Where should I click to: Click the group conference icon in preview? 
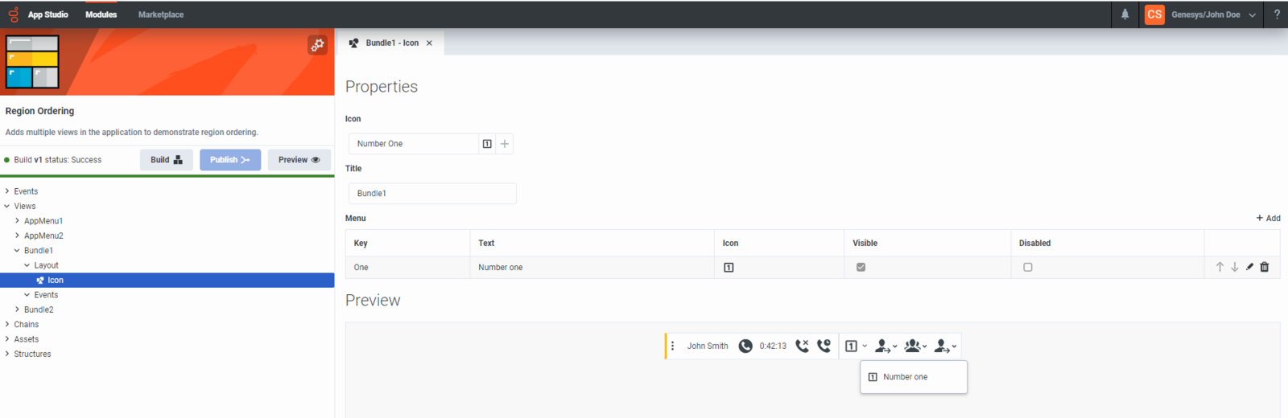(912, 346)
